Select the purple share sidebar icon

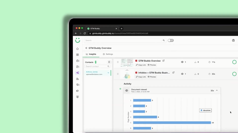tap(78, 73)
